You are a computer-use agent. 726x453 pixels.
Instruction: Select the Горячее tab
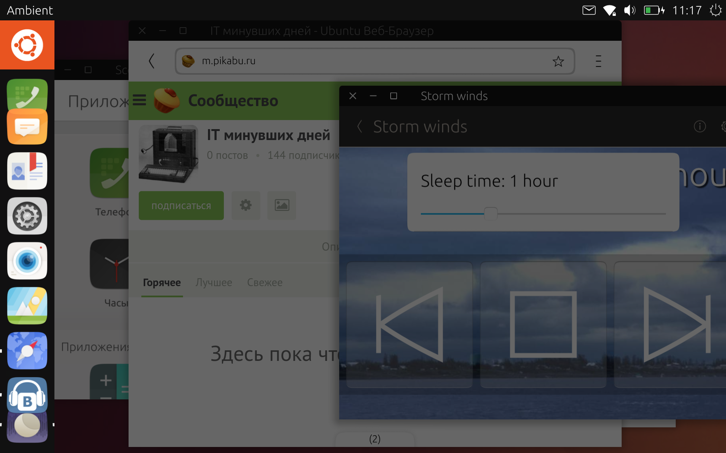162,283
